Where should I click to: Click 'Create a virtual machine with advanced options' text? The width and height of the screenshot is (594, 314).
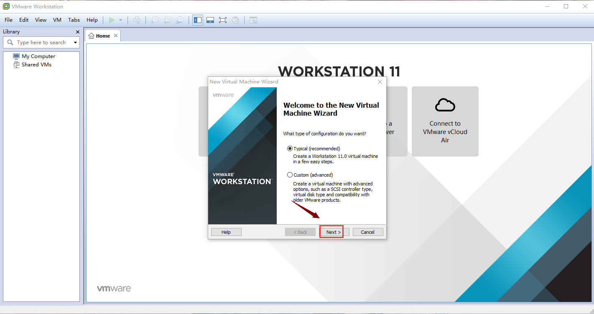(x=333, y=192)
